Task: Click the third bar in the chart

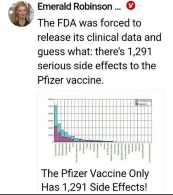Action: [x=62, y=136]
